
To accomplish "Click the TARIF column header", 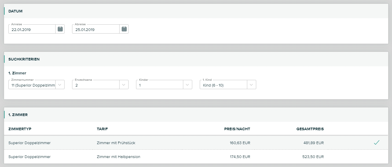I will click(x=102, y=129).
